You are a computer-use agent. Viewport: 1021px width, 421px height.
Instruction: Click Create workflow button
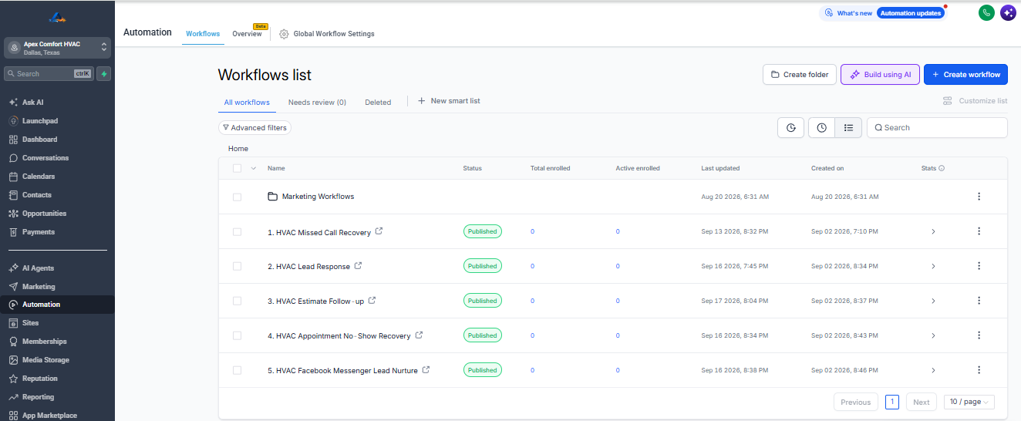[966, 75]
